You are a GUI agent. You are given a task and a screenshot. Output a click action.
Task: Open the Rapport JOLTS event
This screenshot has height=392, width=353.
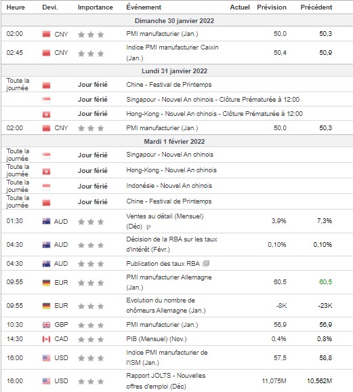coord(165,380)
